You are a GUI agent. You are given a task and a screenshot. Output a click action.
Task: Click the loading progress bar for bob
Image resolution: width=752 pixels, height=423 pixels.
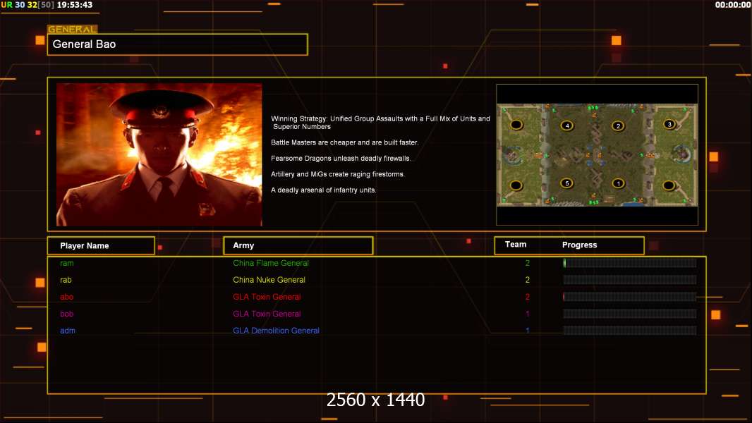coord(630,314)
